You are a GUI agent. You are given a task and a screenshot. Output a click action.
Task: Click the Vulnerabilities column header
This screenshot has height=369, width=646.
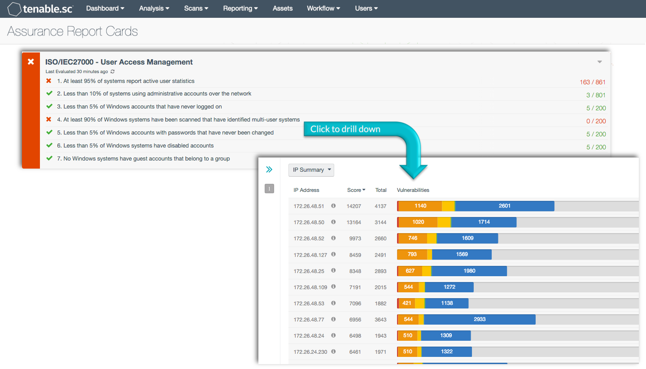point(413,190)
